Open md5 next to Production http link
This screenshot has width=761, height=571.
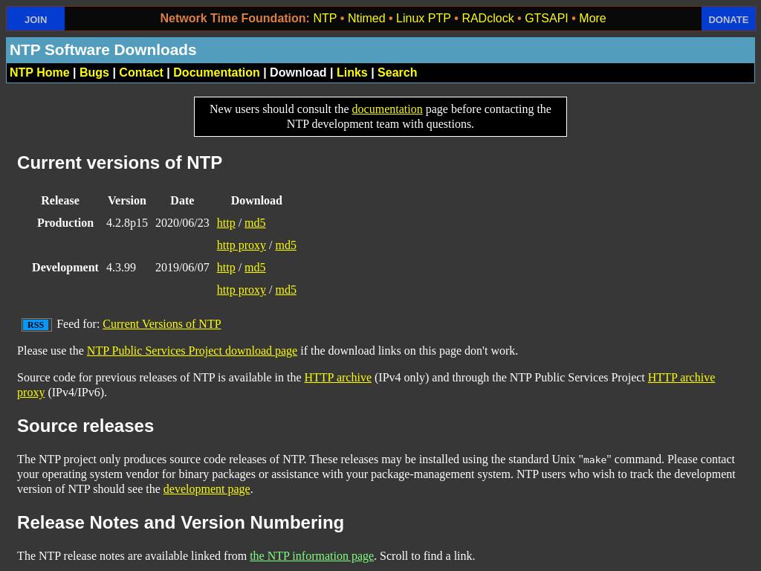click(x=255, y=223)
